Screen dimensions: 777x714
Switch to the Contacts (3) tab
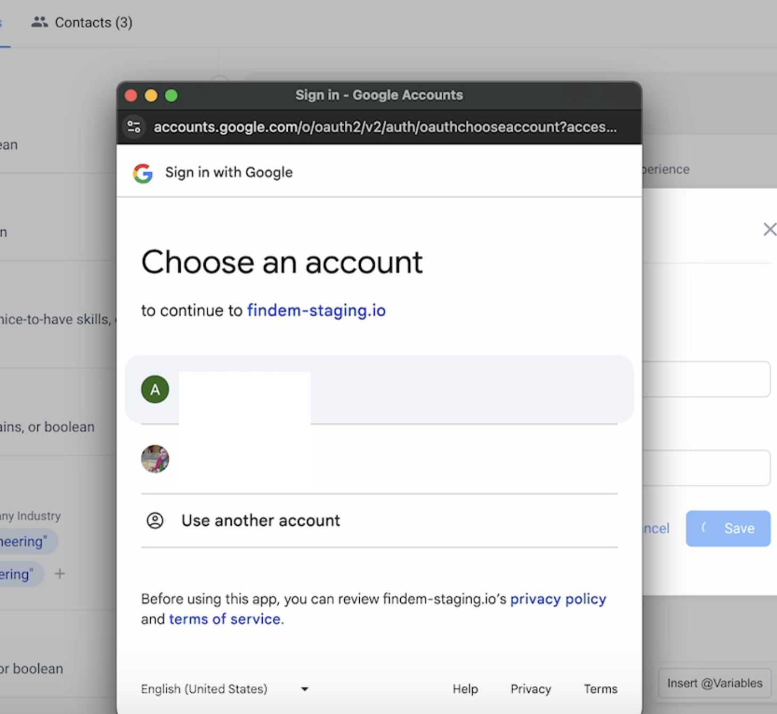pyautogui.click(x=82, y=22)
